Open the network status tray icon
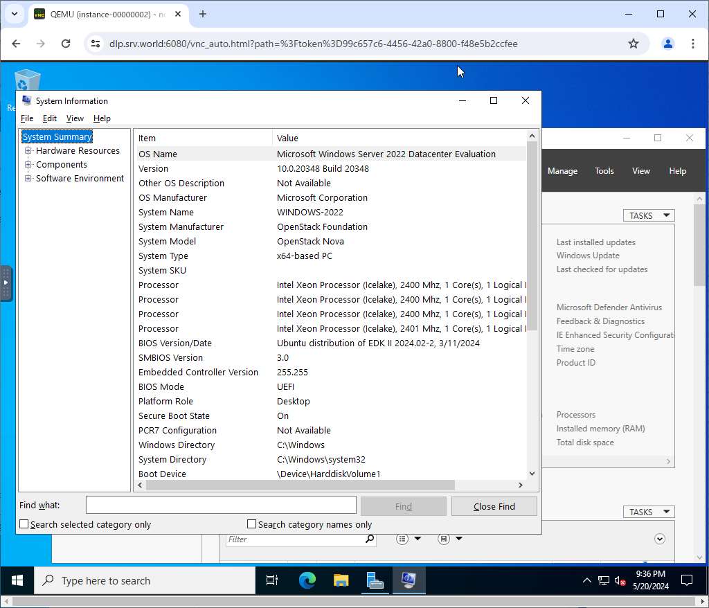The image size is (709, 608). click(x=603, y=580)
